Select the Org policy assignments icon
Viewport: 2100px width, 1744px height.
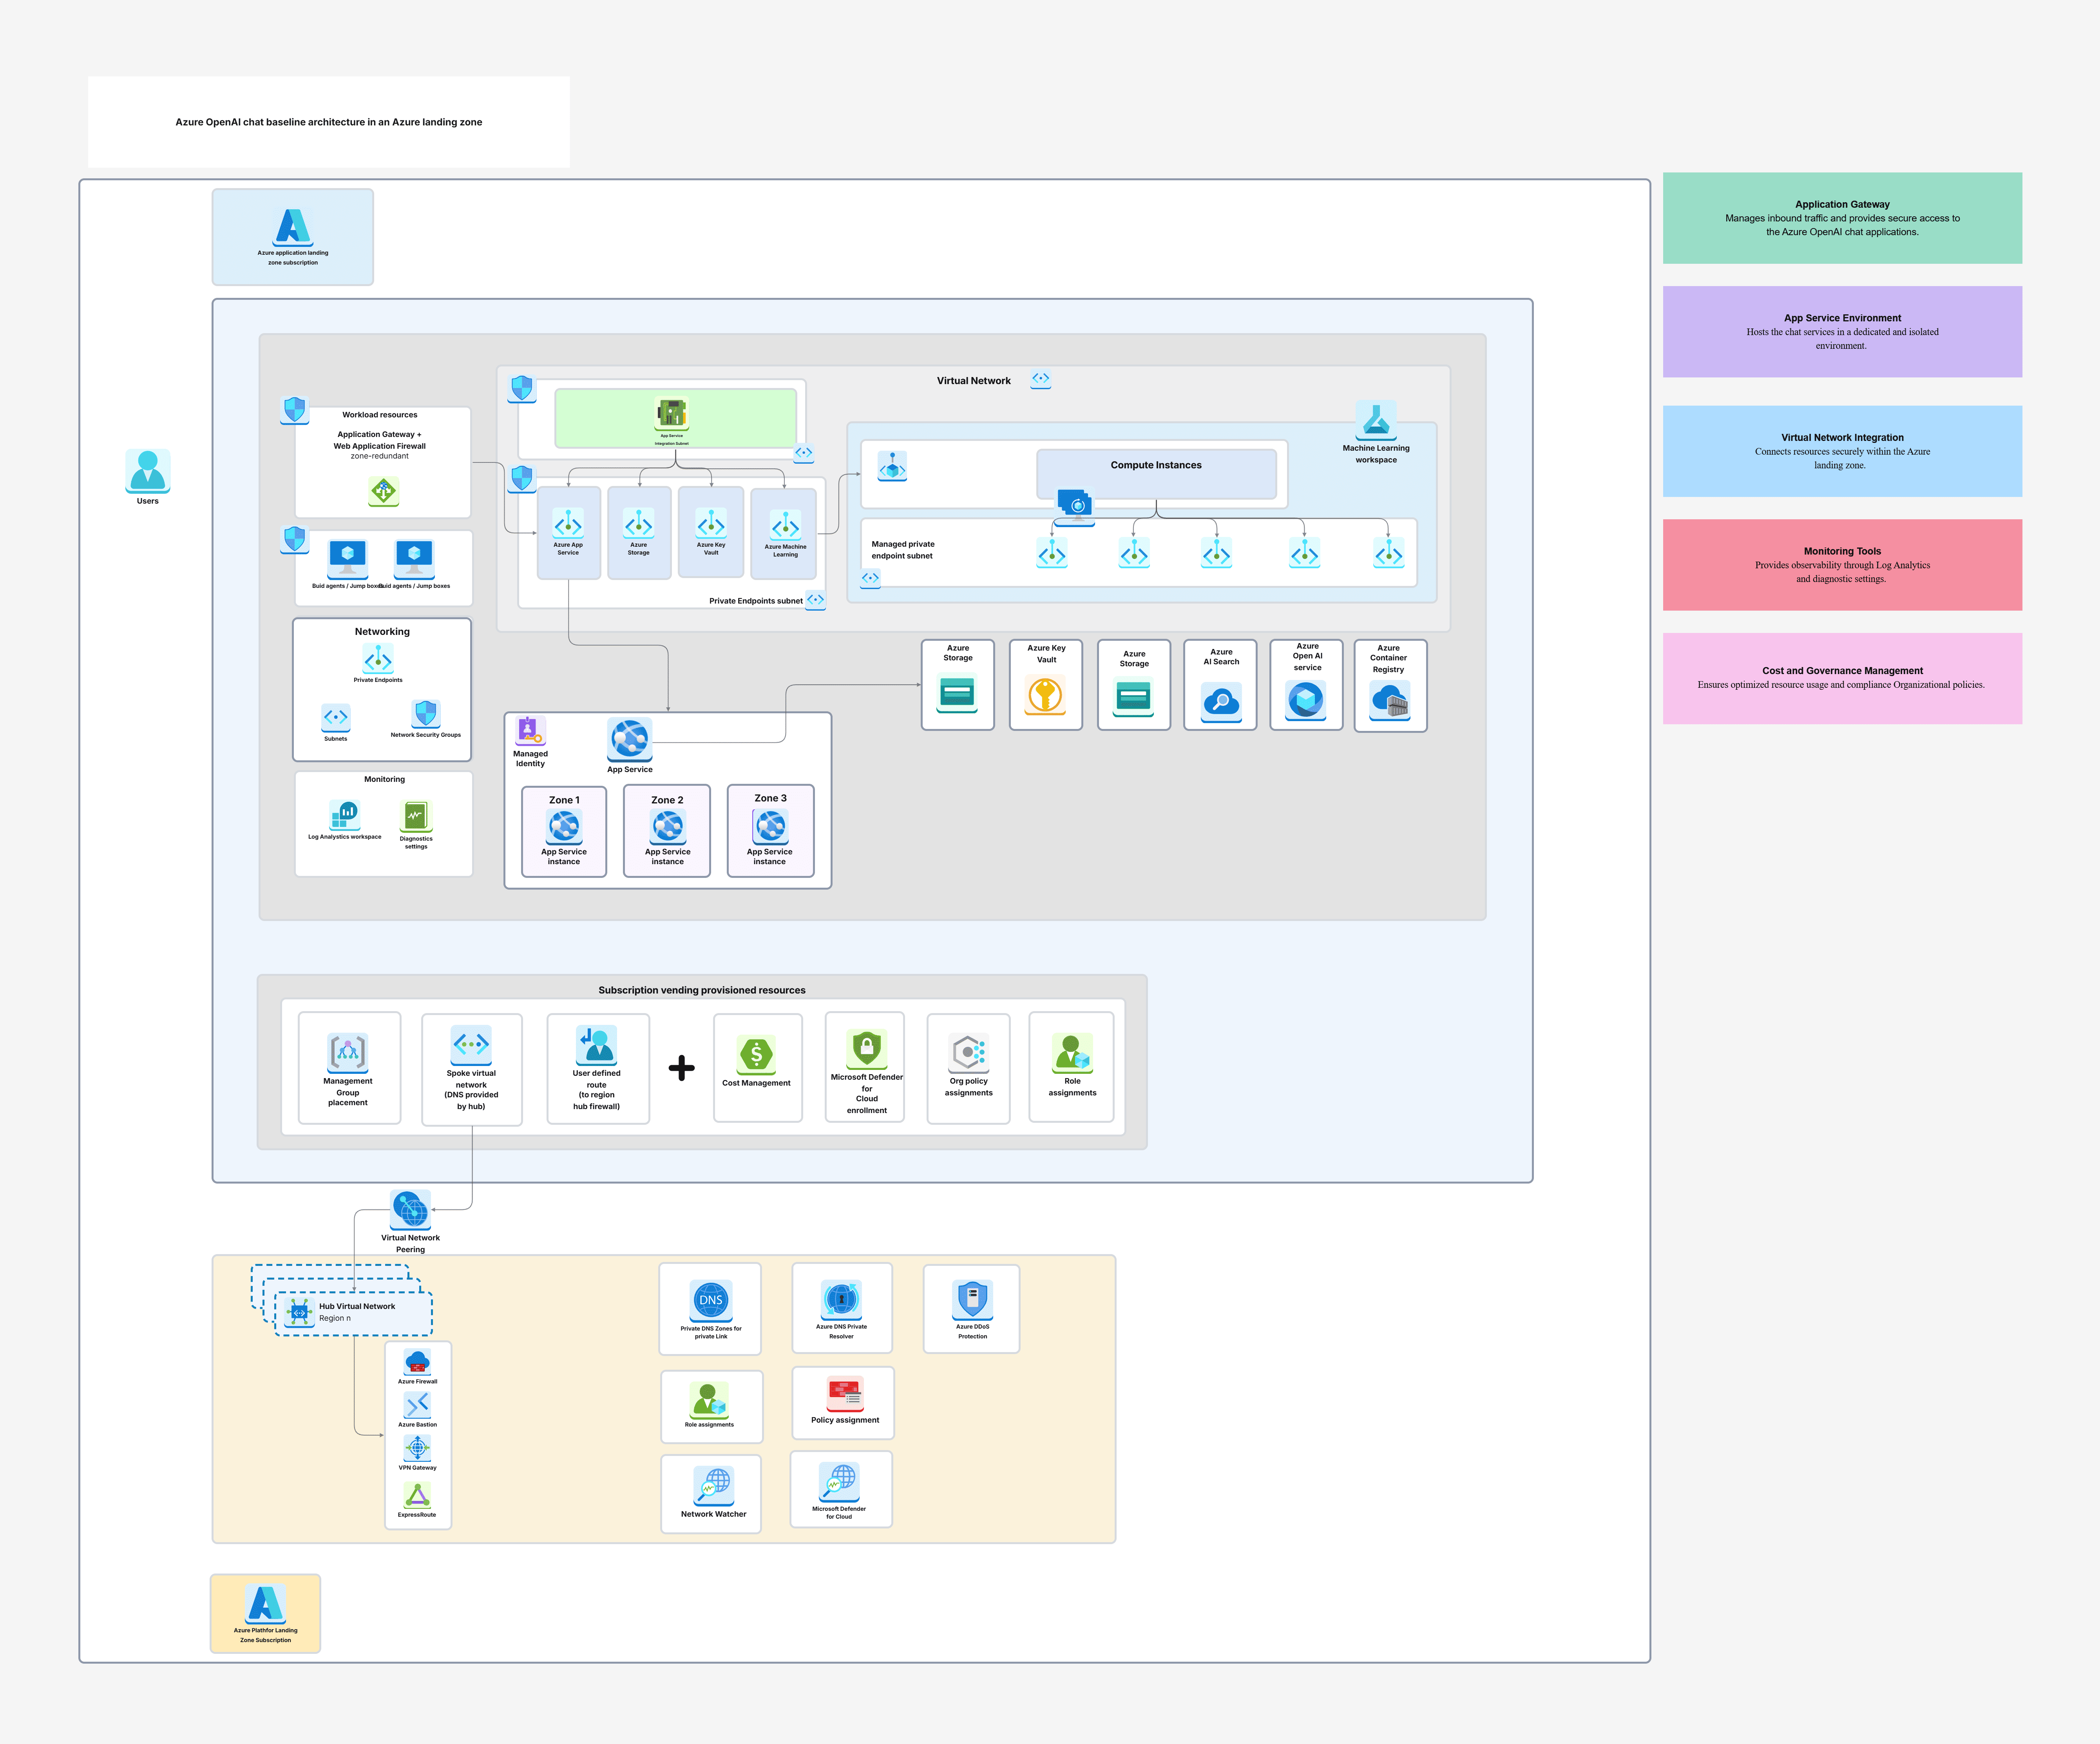[969, 1053]
